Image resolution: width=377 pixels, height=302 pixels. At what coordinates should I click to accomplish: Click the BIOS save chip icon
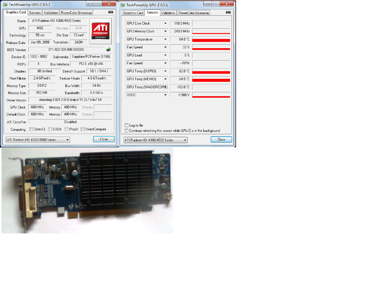109,50
